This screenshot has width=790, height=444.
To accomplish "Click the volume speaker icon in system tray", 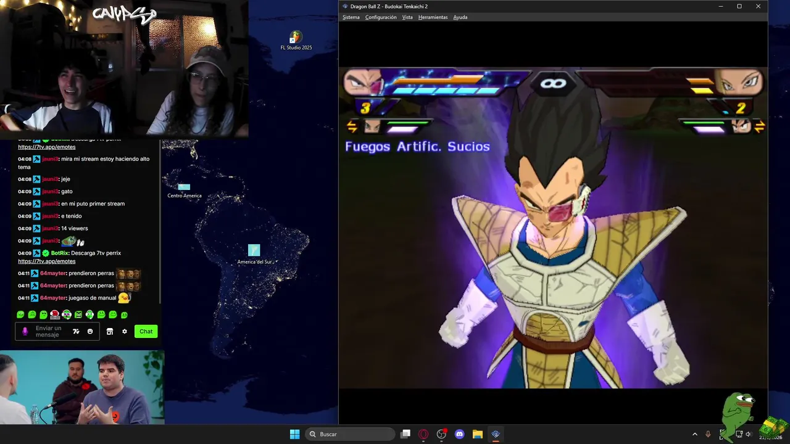I will click(748, 434).
